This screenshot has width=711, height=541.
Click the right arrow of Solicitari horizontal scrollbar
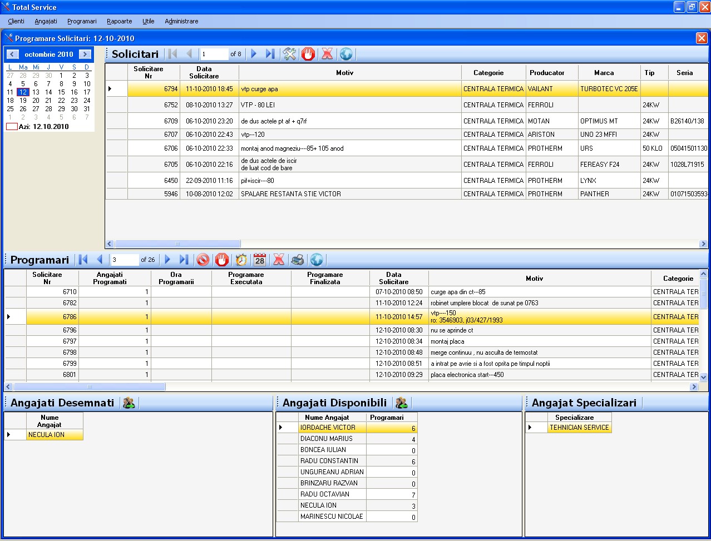(703, 244)
